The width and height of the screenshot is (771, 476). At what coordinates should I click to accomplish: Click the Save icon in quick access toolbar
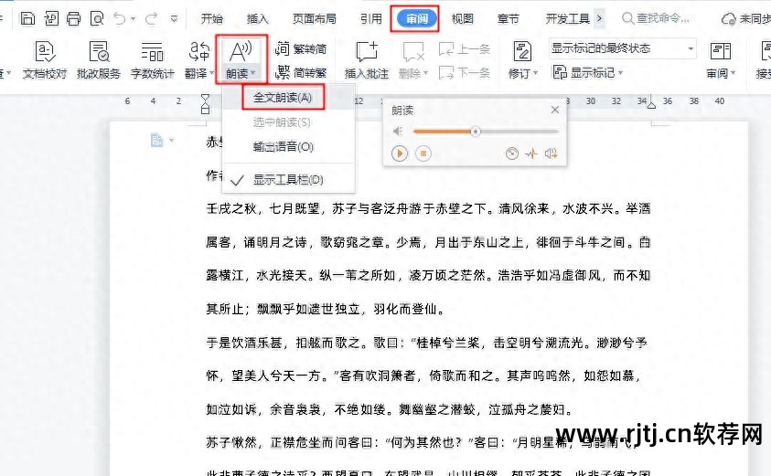coord(27,18)
